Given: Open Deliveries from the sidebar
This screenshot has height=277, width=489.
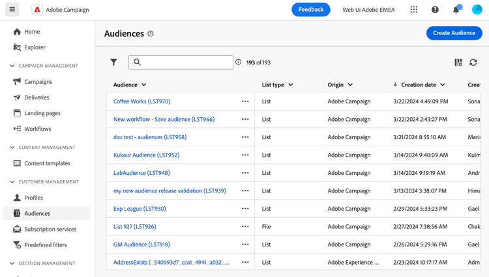Looking at the screenshot, I should tap(37, 98).
